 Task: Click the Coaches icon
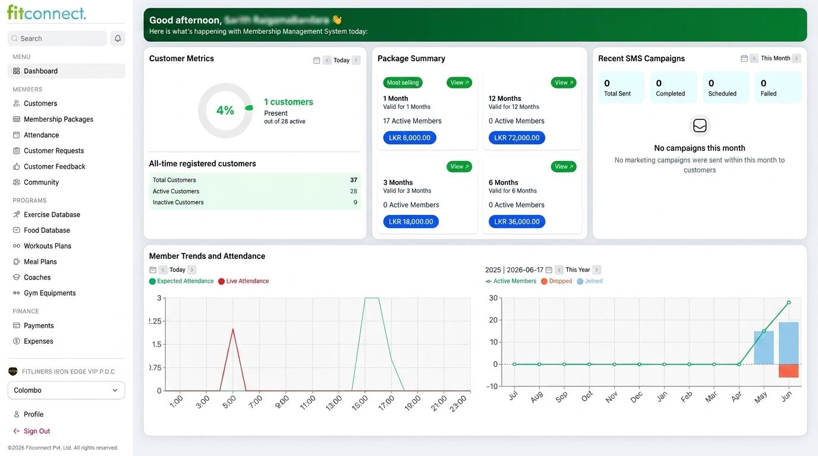[x=17, y=277]
